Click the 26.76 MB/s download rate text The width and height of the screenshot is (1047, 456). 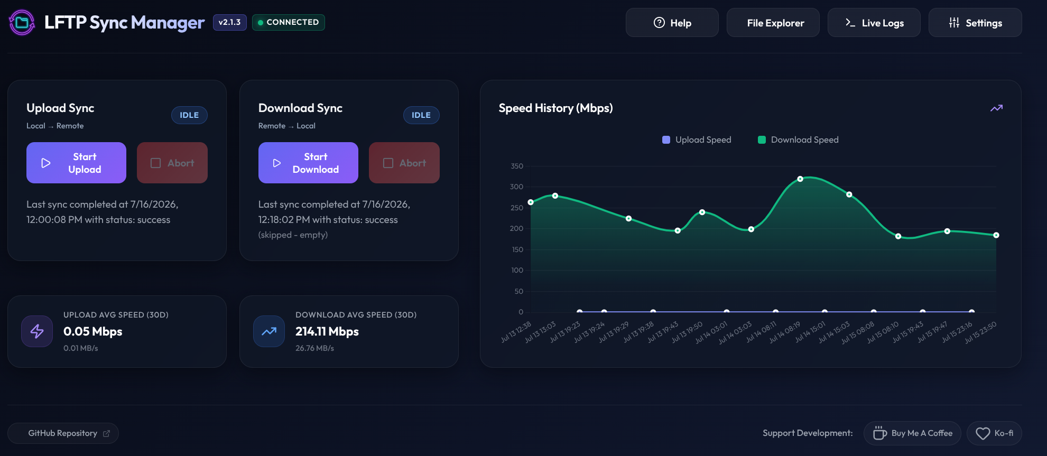coord(314,348)
